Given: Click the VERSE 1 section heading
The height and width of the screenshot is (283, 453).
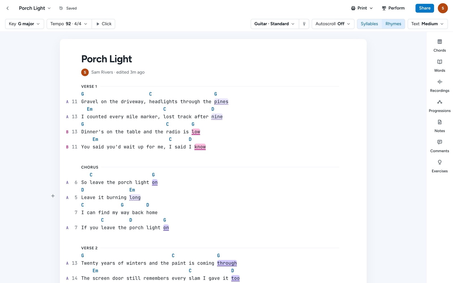Looking at the screenshot, I should pos(89,86).
